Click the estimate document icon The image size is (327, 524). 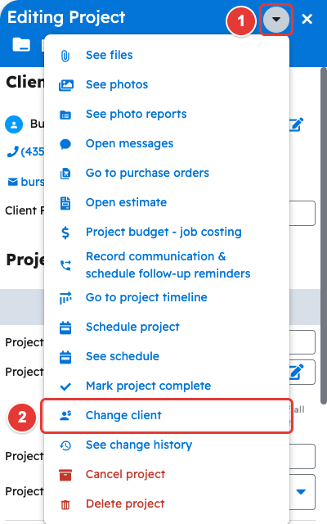pyautogui.click(x=65, y=203)
